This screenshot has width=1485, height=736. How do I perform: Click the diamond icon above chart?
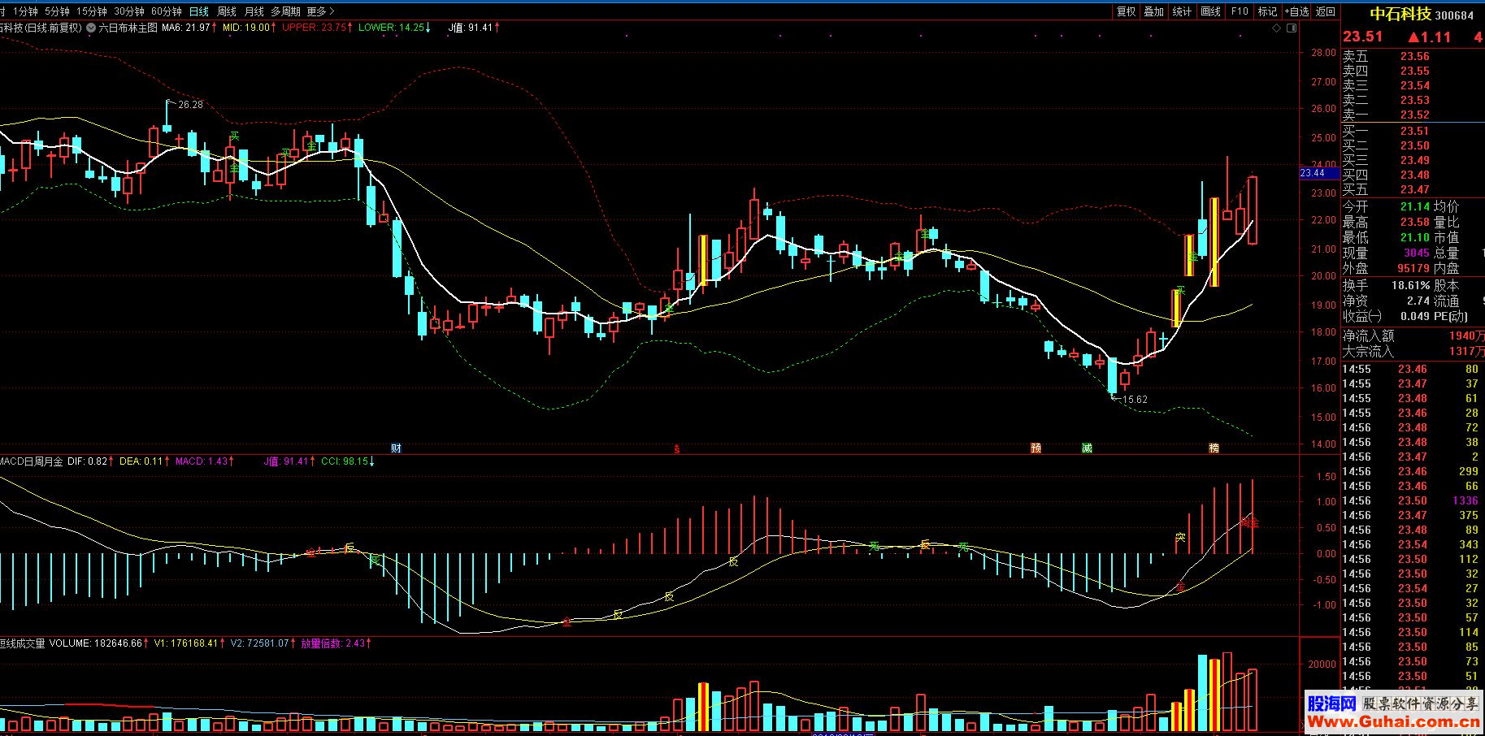pyautogui.click(x=1276, y=28)
